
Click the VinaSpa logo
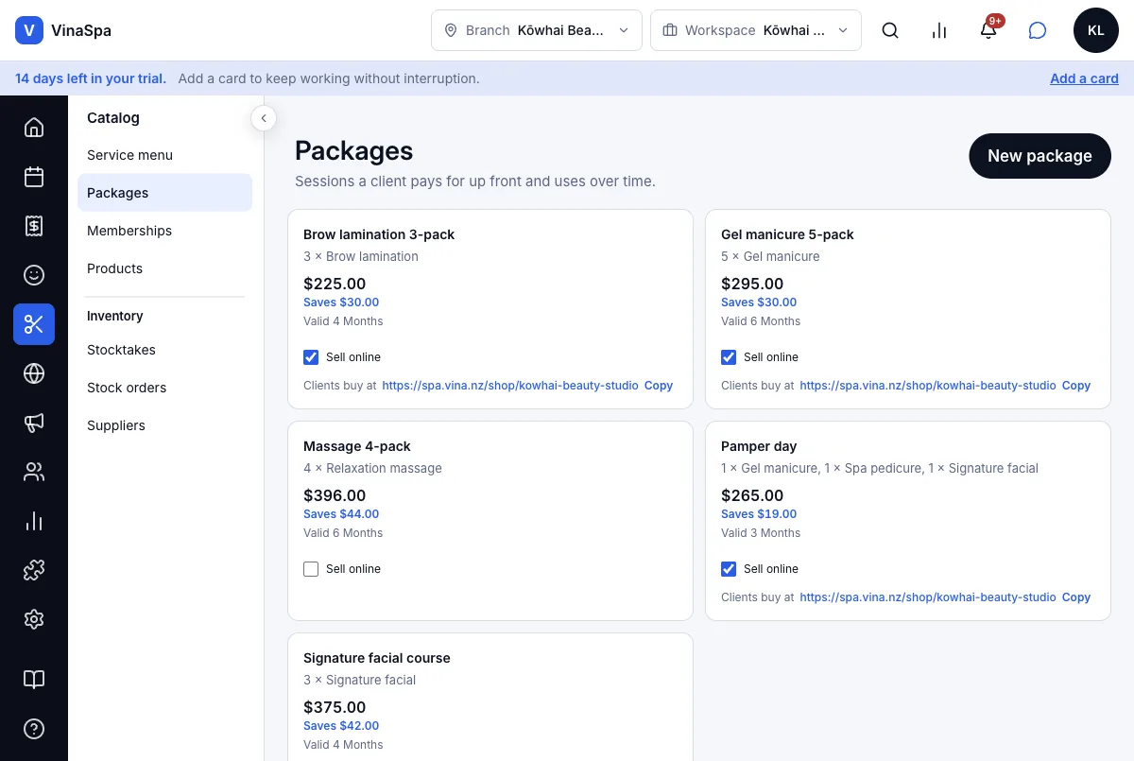click(63, 30)
